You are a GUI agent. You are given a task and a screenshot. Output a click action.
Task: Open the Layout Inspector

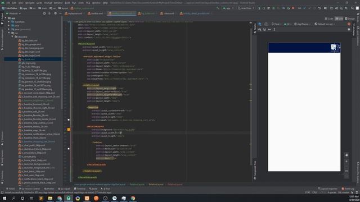click(x=327, y=189)
